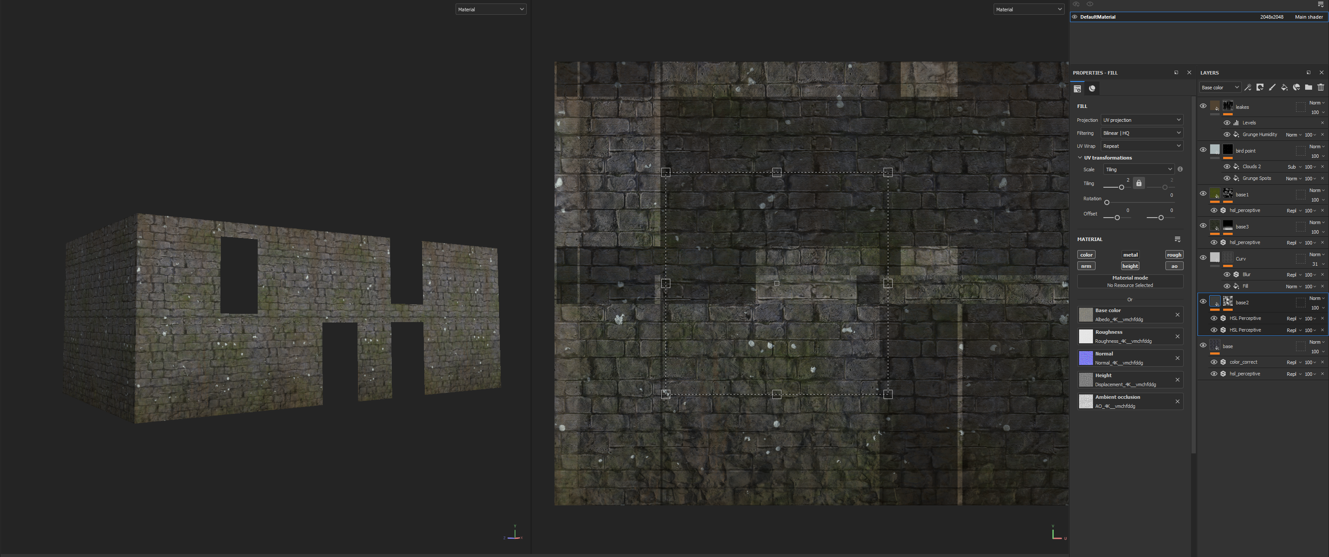Viewport: 1329px width, 557px height.
Task: Add a fill layer with bucket icon
Action: [x=1284, y=87]
